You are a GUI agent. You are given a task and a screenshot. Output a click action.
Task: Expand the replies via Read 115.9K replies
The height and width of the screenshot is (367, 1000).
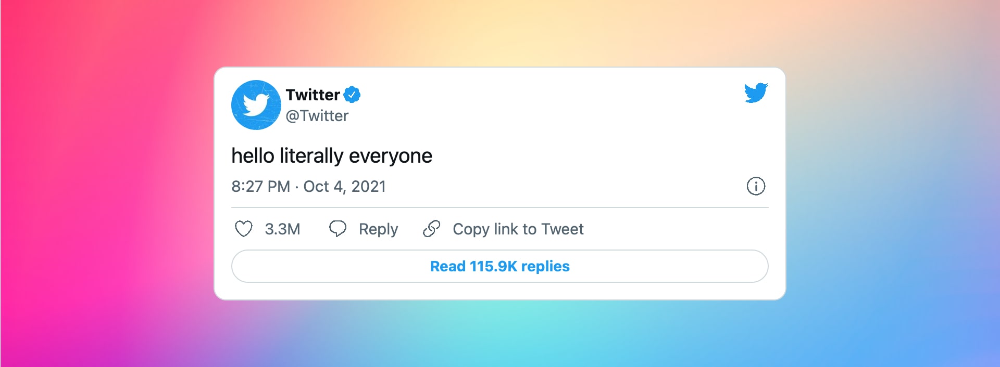coord(499,266)
